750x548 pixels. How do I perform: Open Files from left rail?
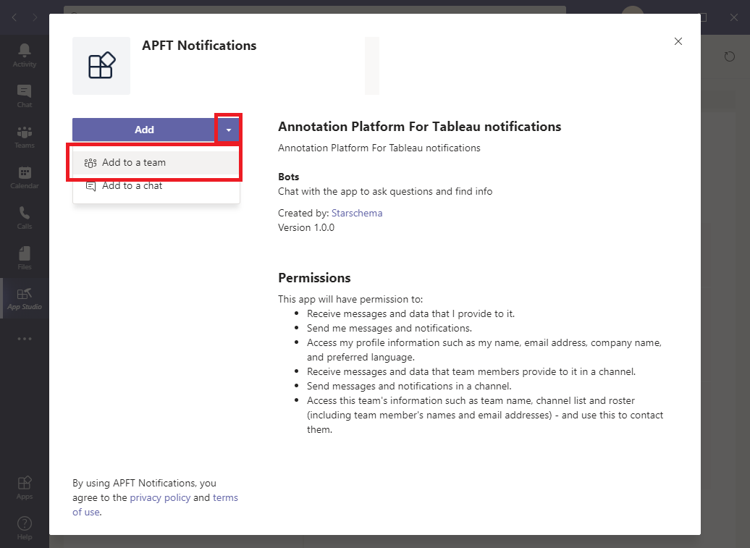pos(25,257)
